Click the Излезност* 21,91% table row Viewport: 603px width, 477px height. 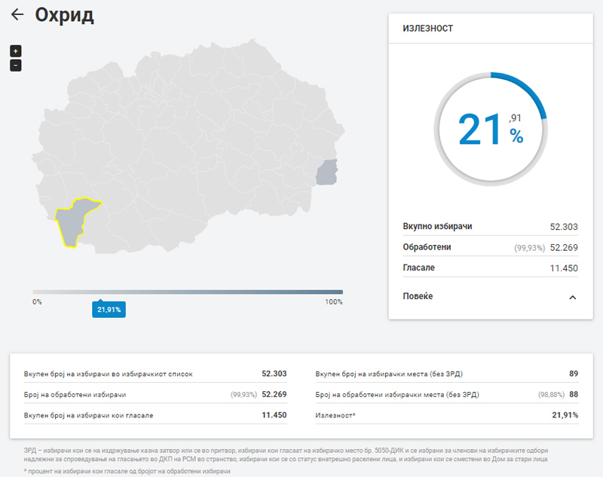[x=446, y=414]
